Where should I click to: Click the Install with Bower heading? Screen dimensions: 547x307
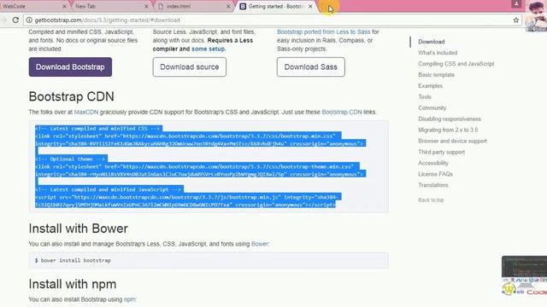click(x=78, y=229)
